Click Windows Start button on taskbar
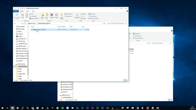The width and height of the screenshot is (196, 110). (x=2, y=108)
